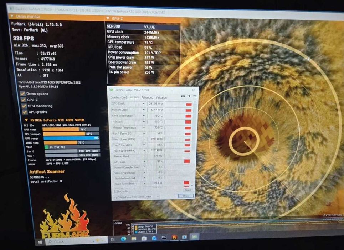Switch to the Advanced tab
This screenshot has height=250, width=344.
(x=147, y=97)
